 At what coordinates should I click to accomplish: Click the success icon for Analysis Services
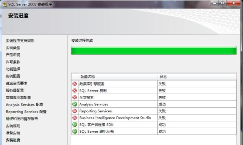74,104
